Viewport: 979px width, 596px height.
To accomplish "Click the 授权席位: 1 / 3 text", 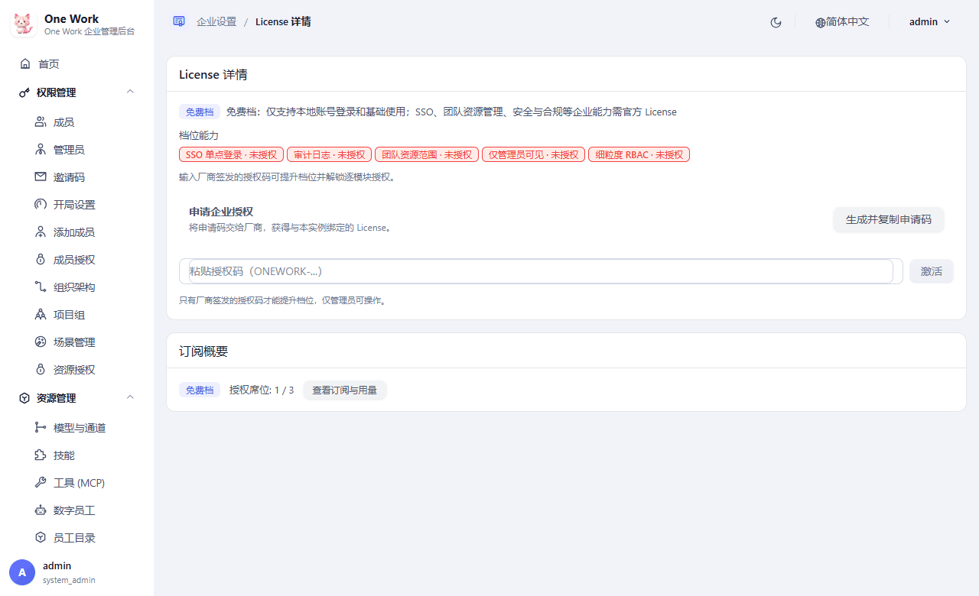I will pos(262,390).
